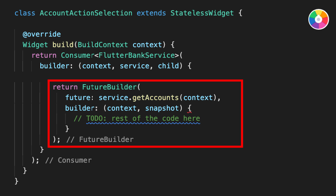Image resolution: width=336 pixels, height=196 pixels.
Task: Click the @override annotation
Action: coord(42,34)
